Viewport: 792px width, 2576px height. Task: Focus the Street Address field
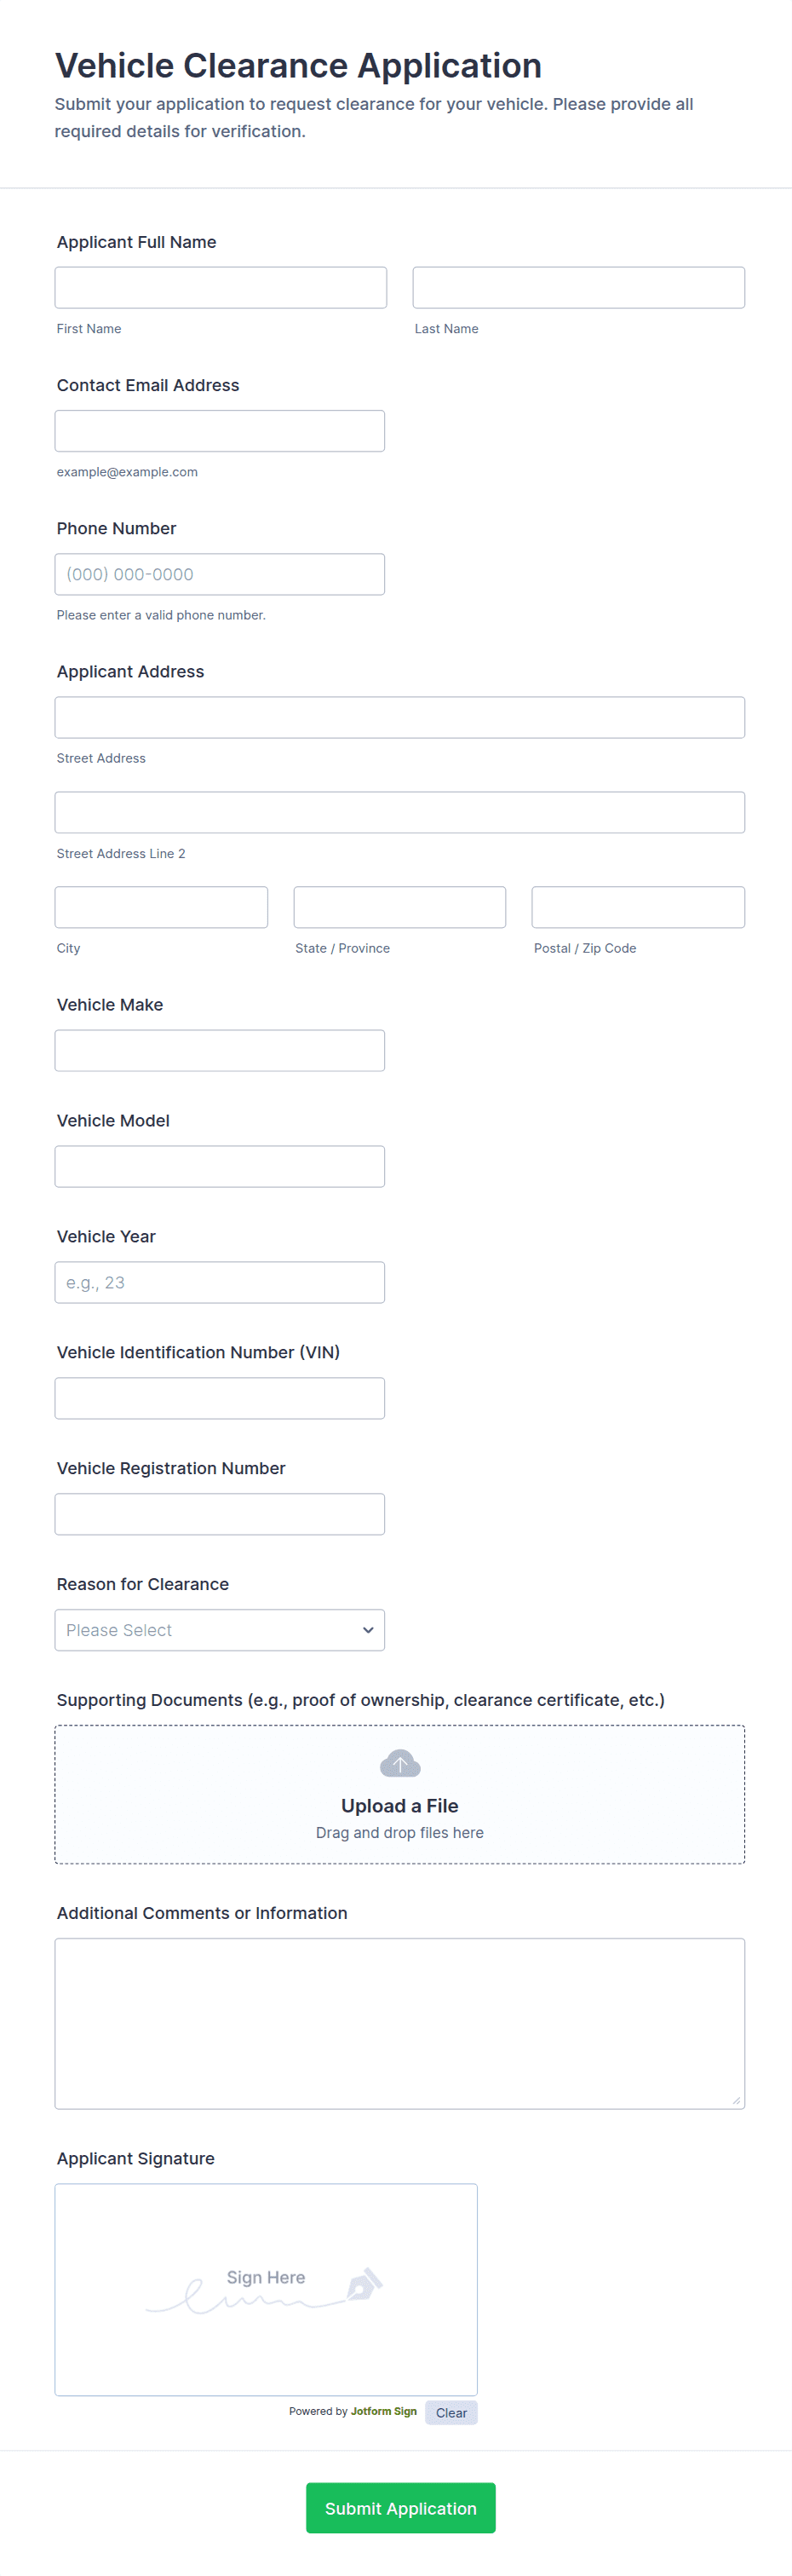pos(400,717)
